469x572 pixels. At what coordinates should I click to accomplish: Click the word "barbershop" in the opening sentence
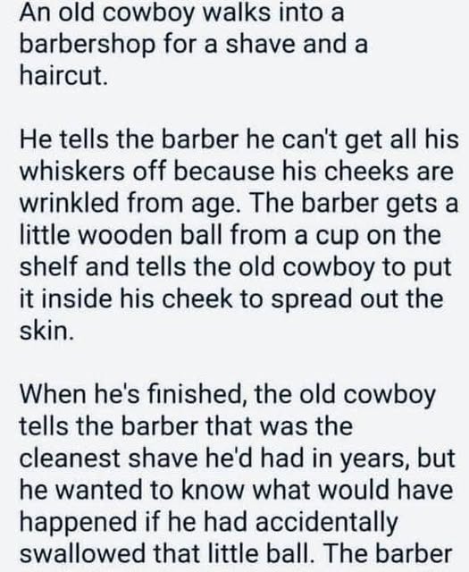pos(88,45)
